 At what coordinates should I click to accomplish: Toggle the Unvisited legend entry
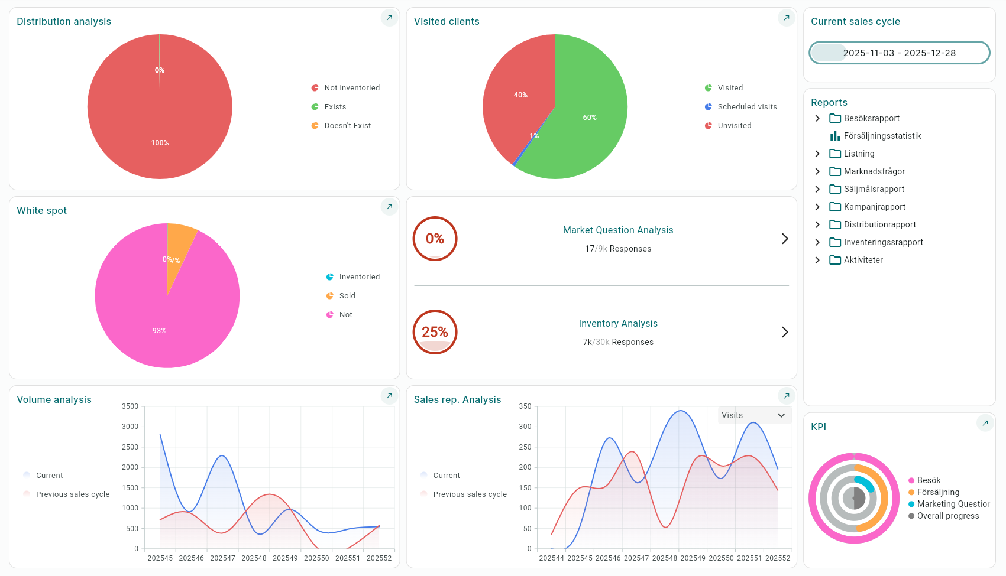click(728, 126)
